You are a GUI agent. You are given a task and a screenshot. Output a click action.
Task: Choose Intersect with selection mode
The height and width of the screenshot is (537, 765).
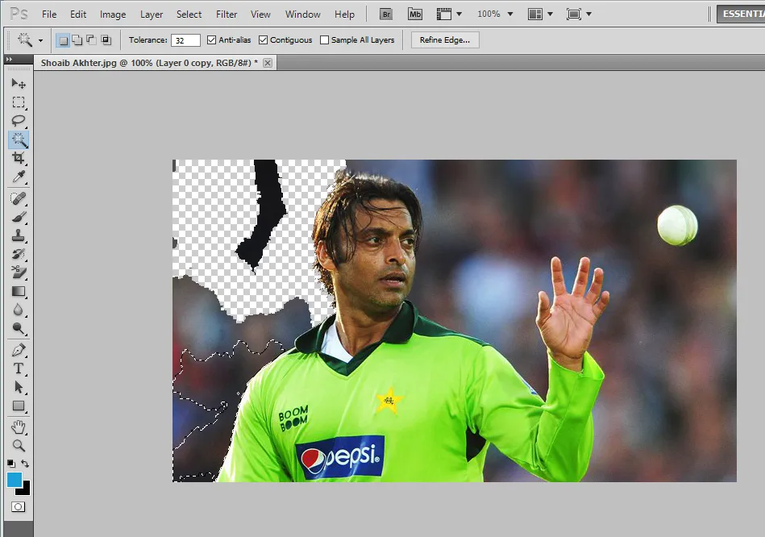click(106, 40)
